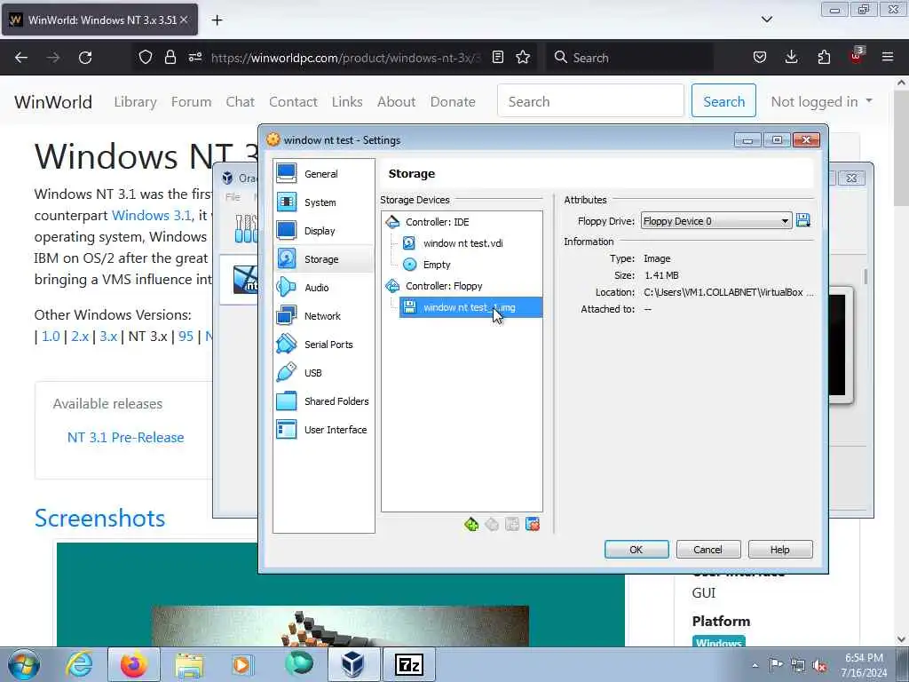Open the 7-Zip taskbar icon
909x682 pixels.
tap(408, 664)
